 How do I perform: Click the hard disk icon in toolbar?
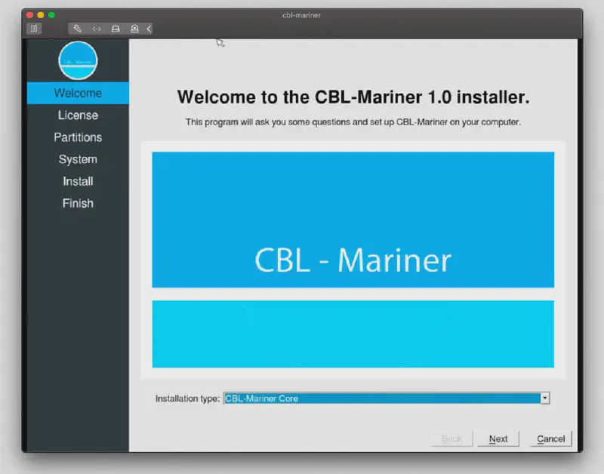116,29
